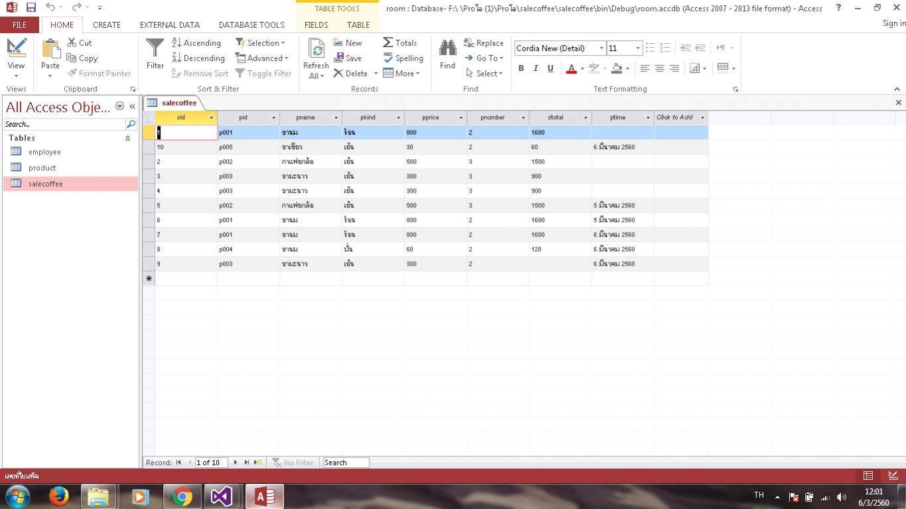Go to first record arrow
The width and height of the screenshot is (906, 509).
tap(178, 463)
